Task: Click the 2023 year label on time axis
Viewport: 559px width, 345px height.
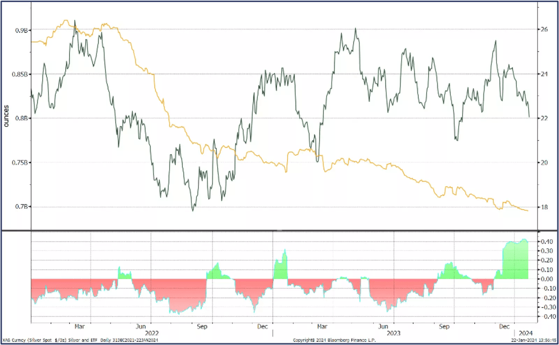Action: pyautogui.click(x=394, y=333)
